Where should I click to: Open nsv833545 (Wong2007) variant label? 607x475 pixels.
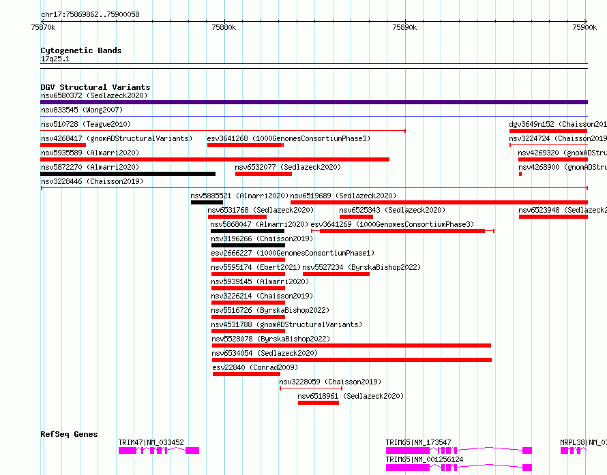[x=82, y=110]
